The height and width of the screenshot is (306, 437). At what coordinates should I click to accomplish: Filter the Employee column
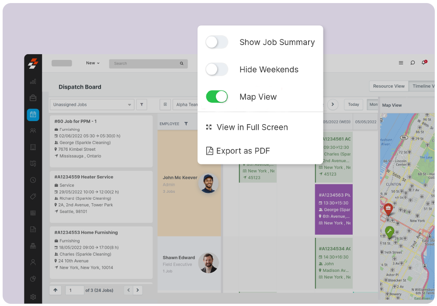point(186,124)
